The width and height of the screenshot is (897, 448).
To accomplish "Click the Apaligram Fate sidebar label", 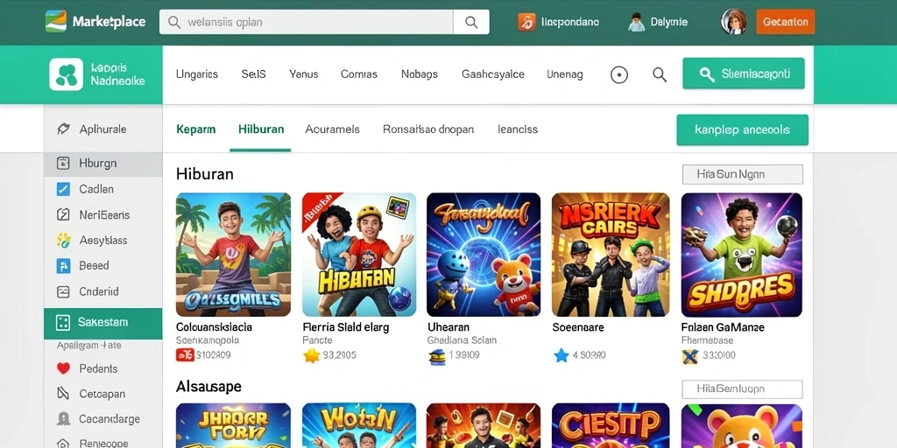I will tap(88, 346).
